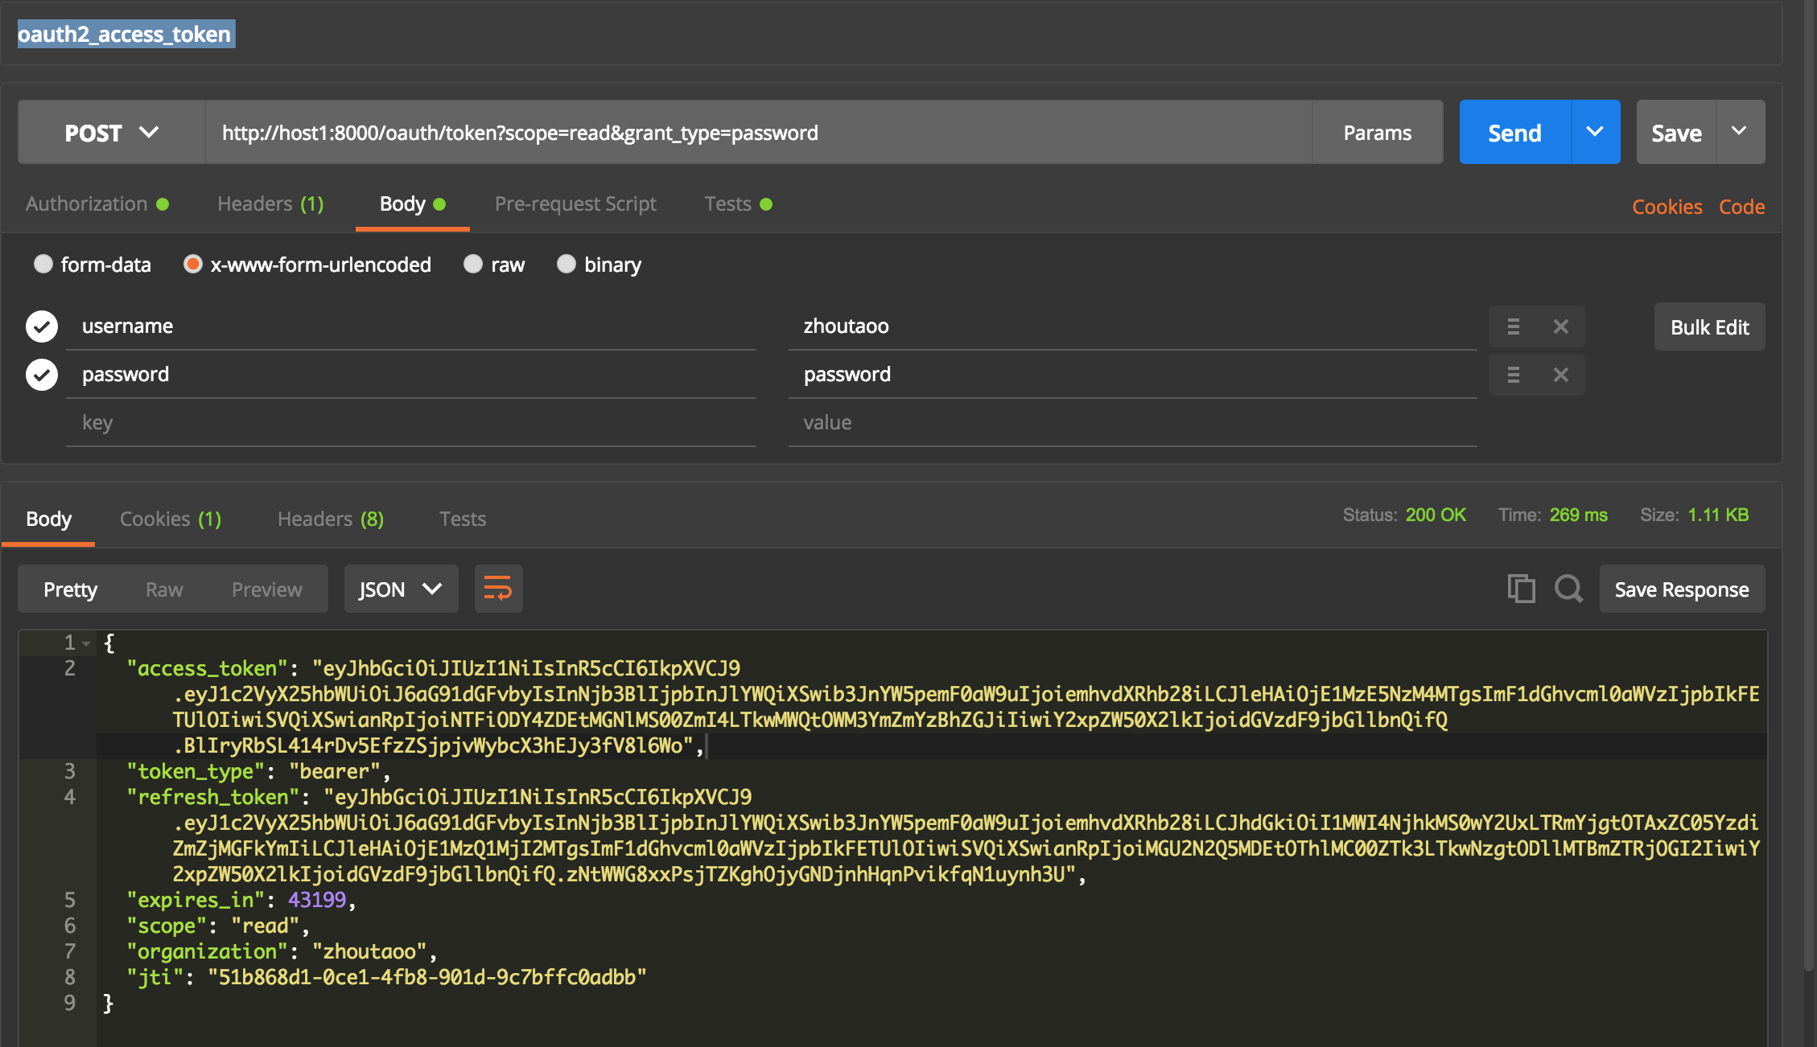Open the POST method dropdown
This screenshot has height=1047, width=1817.
[x=111, y=133]
